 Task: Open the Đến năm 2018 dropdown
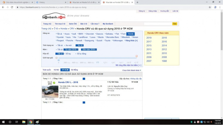point(89,49)
